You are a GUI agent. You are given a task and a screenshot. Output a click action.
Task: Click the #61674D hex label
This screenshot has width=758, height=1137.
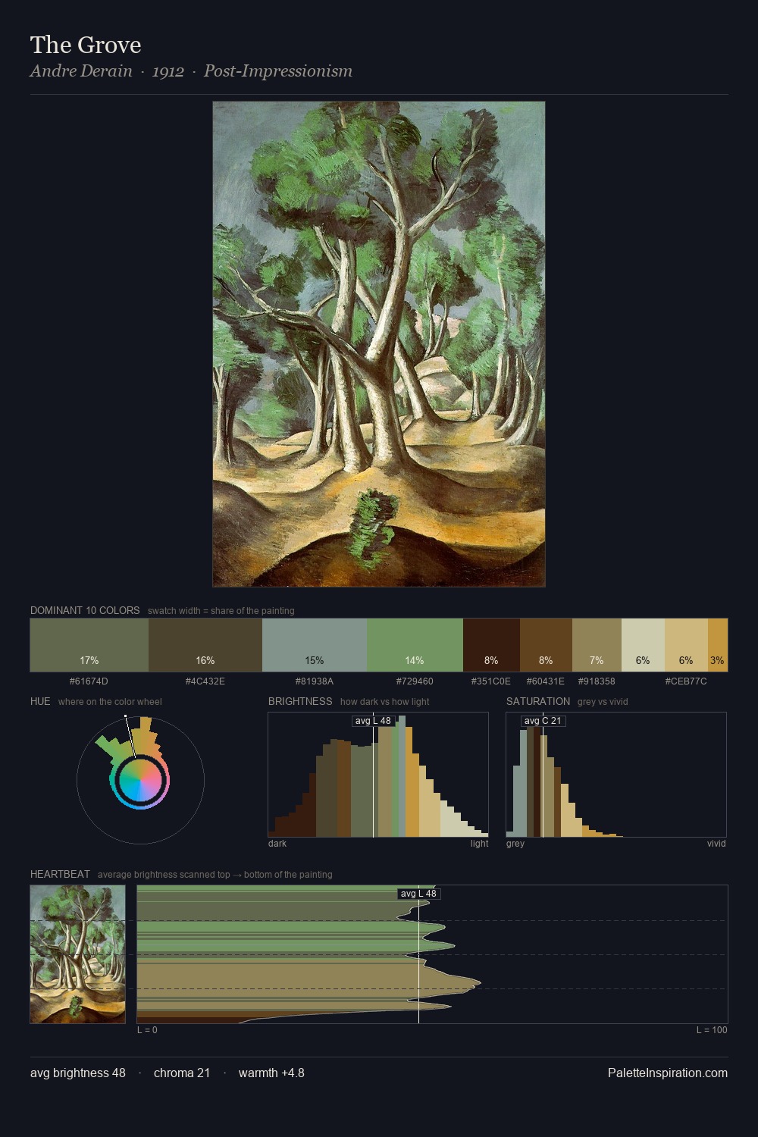point(89,681)
